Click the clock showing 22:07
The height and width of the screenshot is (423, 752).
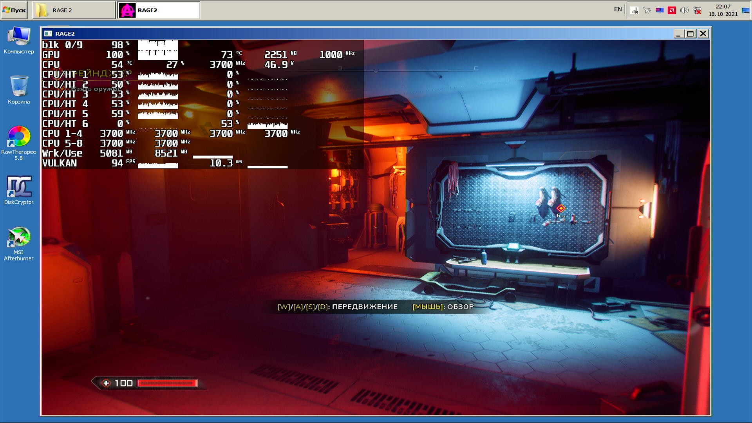(723, 10)
